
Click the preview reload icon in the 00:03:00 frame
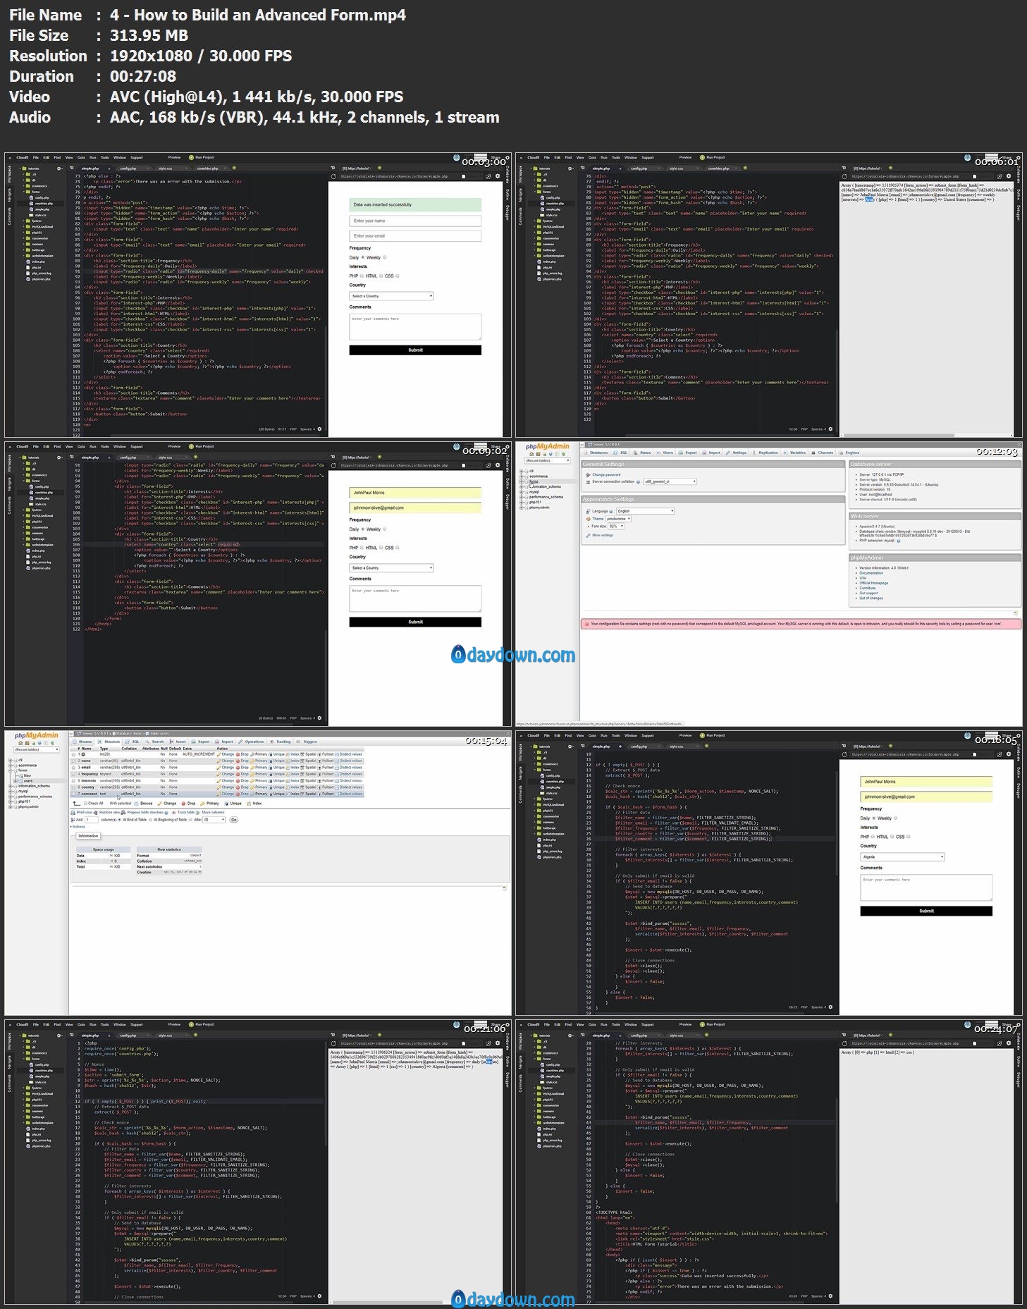tap(333, 176)
